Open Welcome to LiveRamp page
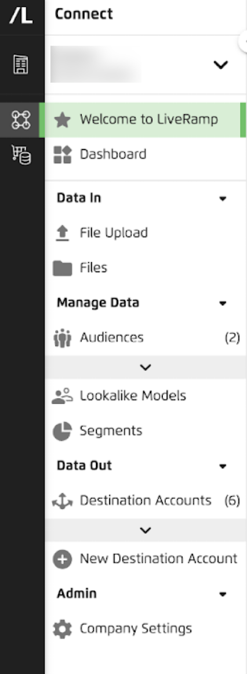Viewport: 247px width, 674px height. click(146, 120)
